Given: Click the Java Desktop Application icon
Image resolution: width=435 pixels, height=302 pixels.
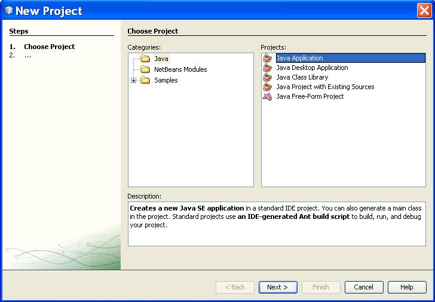Looking at the screenshot, I should point(267,68).
